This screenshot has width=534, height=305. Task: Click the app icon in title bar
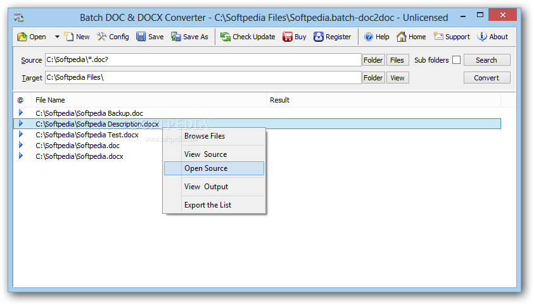point(19,17)
